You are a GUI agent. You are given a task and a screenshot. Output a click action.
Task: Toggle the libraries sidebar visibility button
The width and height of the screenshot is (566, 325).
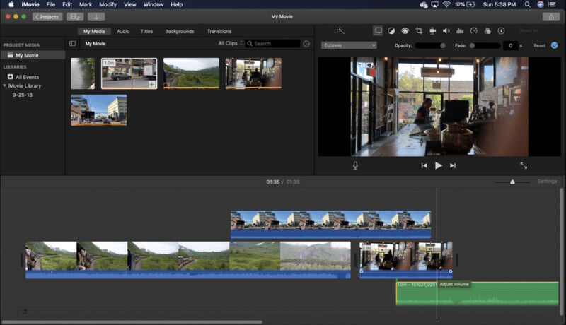coord(72,44)
